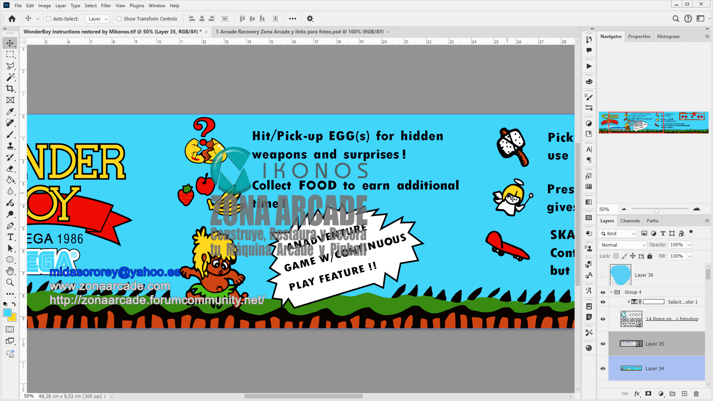Image resolution: width=713 pixels, height=401 pixels.
Task: Click the three-dots more options button
Action: click(x=292, y=19)
